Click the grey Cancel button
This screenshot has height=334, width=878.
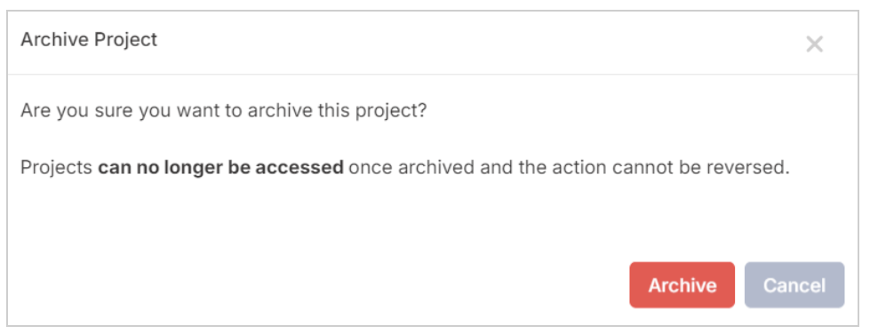click(x=794, y=285)
